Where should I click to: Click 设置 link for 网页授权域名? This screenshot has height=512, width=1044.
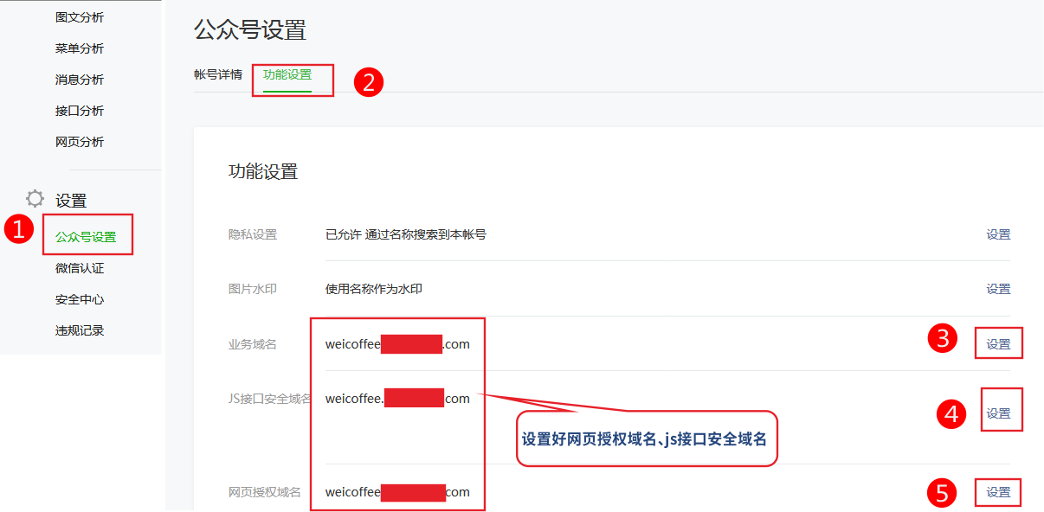(x=998, y=492)
